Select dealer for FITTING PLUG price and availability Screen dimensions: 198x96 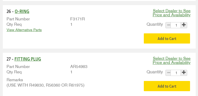tap(172, 60)
